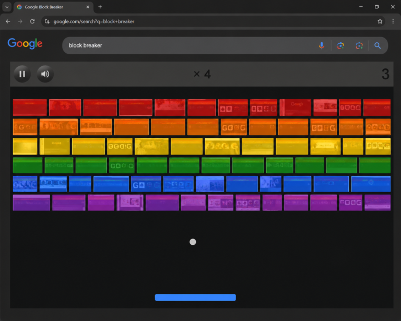
Task: Go back to the previous page
Action: pos(8,21)
